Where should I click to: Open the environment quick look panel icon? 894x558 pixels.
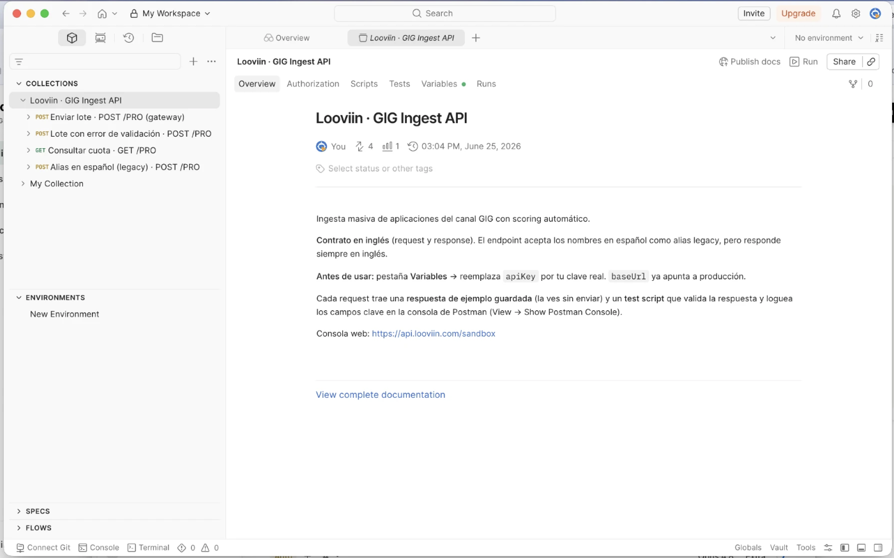point(880,38)
